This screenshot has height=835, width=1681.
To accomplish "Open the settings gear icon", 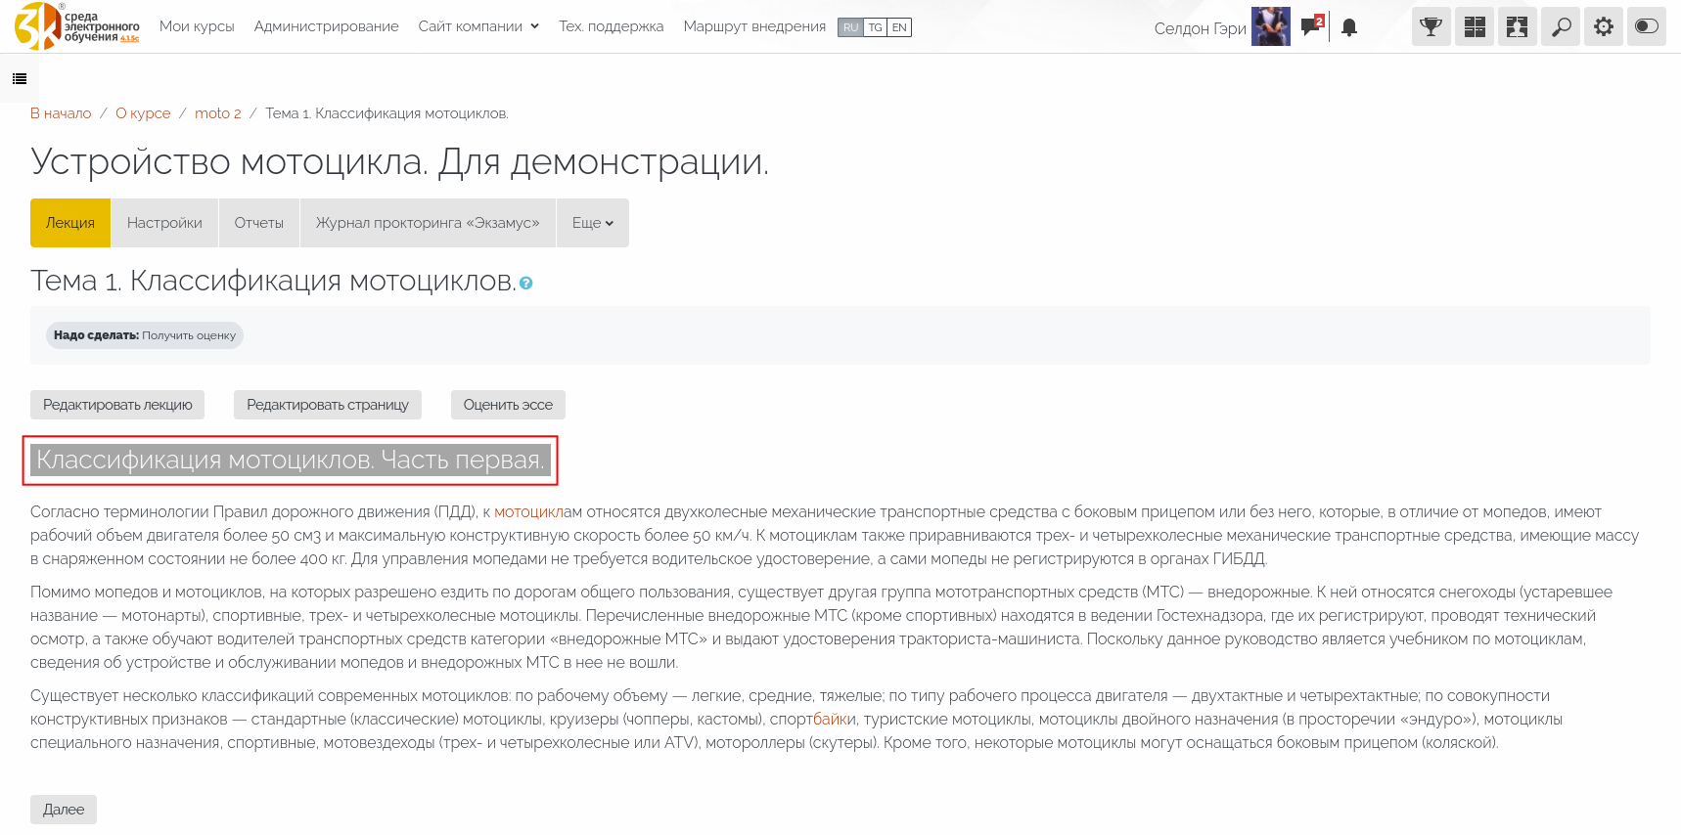I will pos(1603,27).
